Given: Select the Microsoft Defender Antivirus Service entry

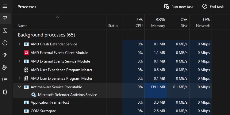Looking at the screenshot, I should click(67, 95).
